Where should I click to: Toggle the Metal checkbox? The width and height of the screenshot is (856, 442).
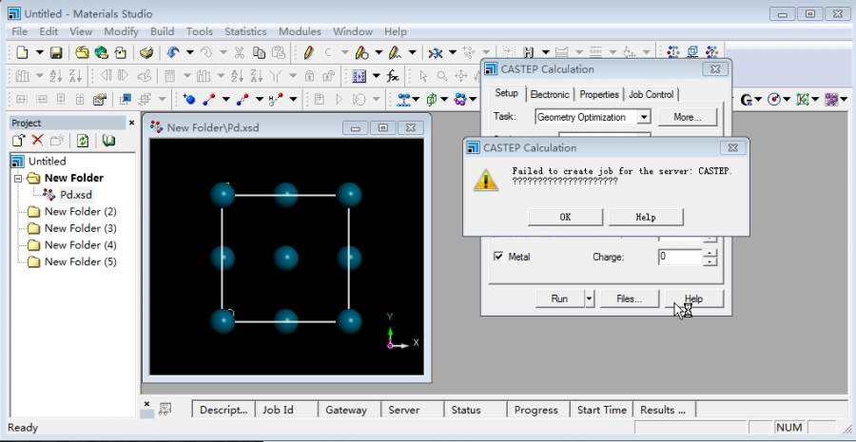[x=497, y=256]
